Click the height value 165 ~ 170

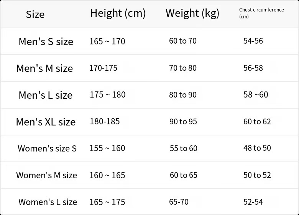107,41
